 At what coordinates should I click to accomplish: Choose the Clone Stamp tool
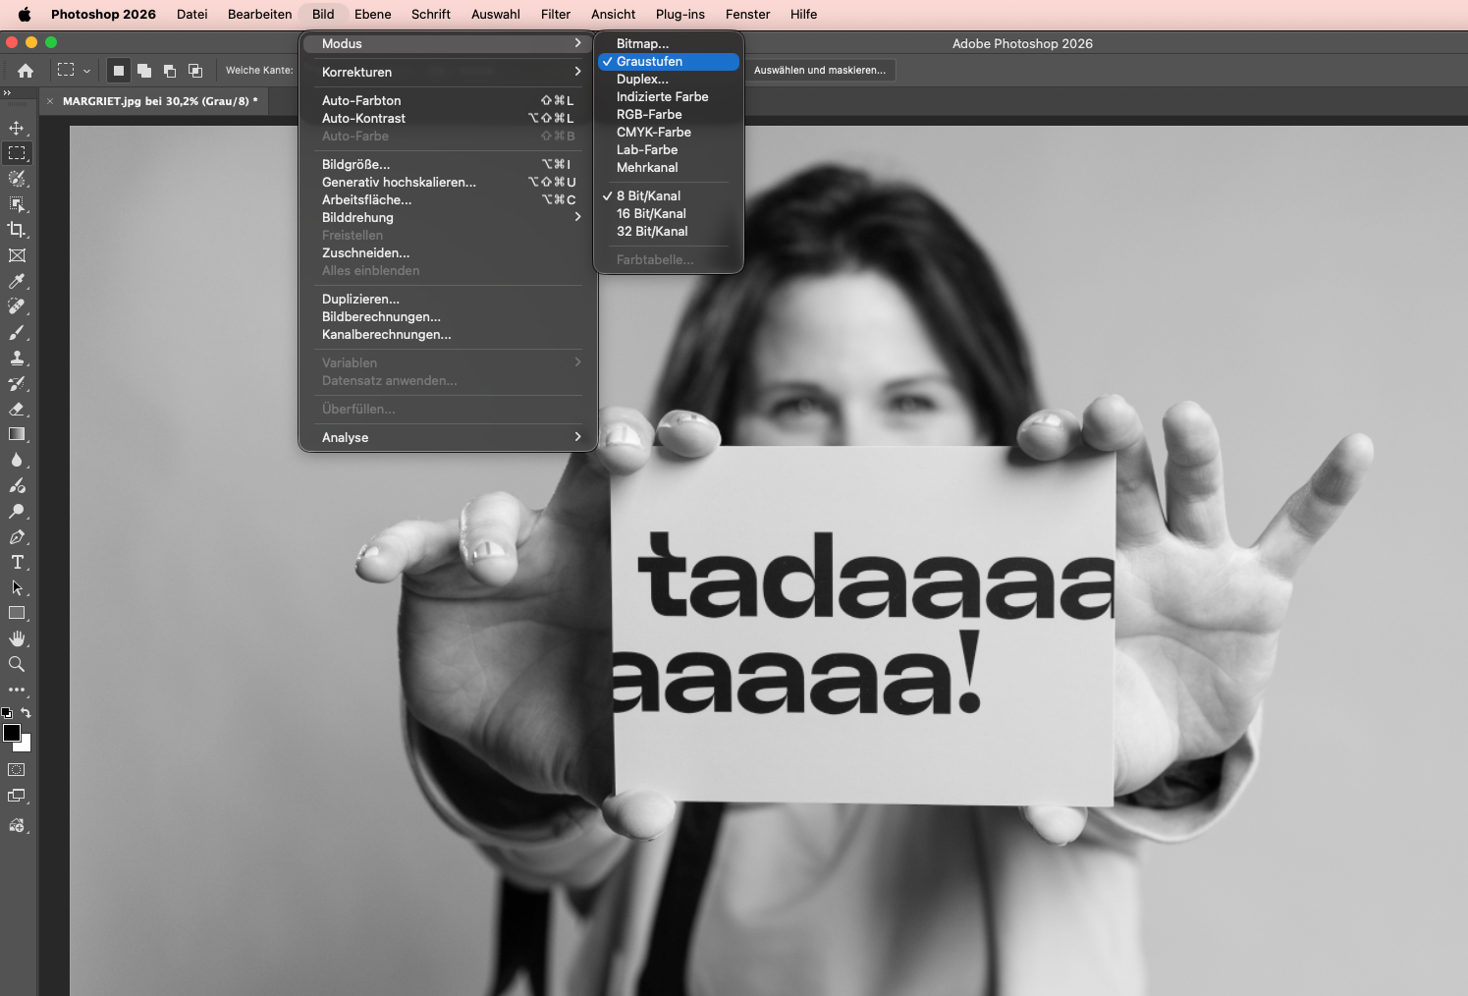click(17, 359)
